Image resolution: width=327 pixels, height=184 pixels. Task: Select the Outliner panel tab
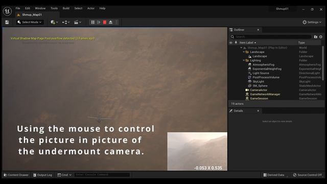239,30
